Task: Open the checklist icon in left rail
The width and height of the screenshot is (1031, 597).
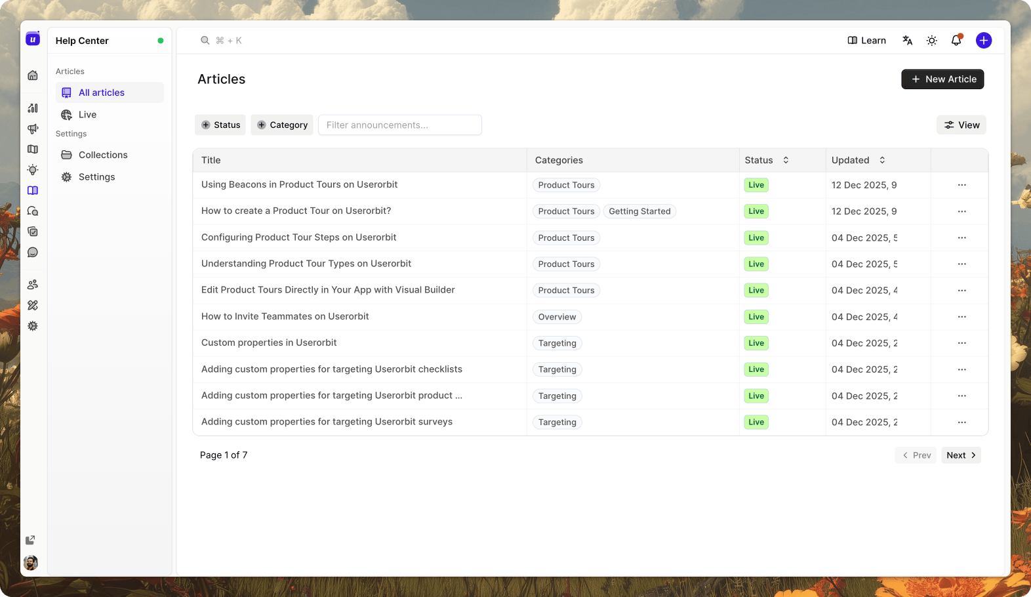Action: click(33, 232)
